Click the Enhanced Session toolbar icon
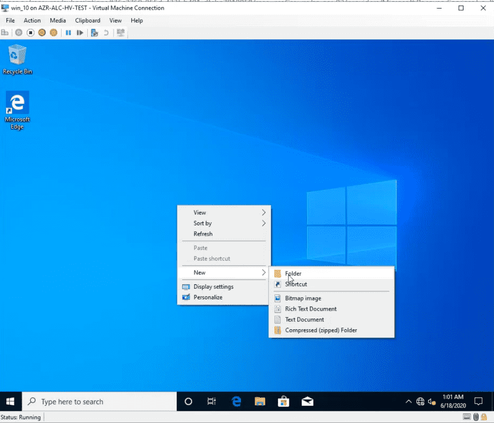Viewport: 494px width, 423px height. click(121, 33)
